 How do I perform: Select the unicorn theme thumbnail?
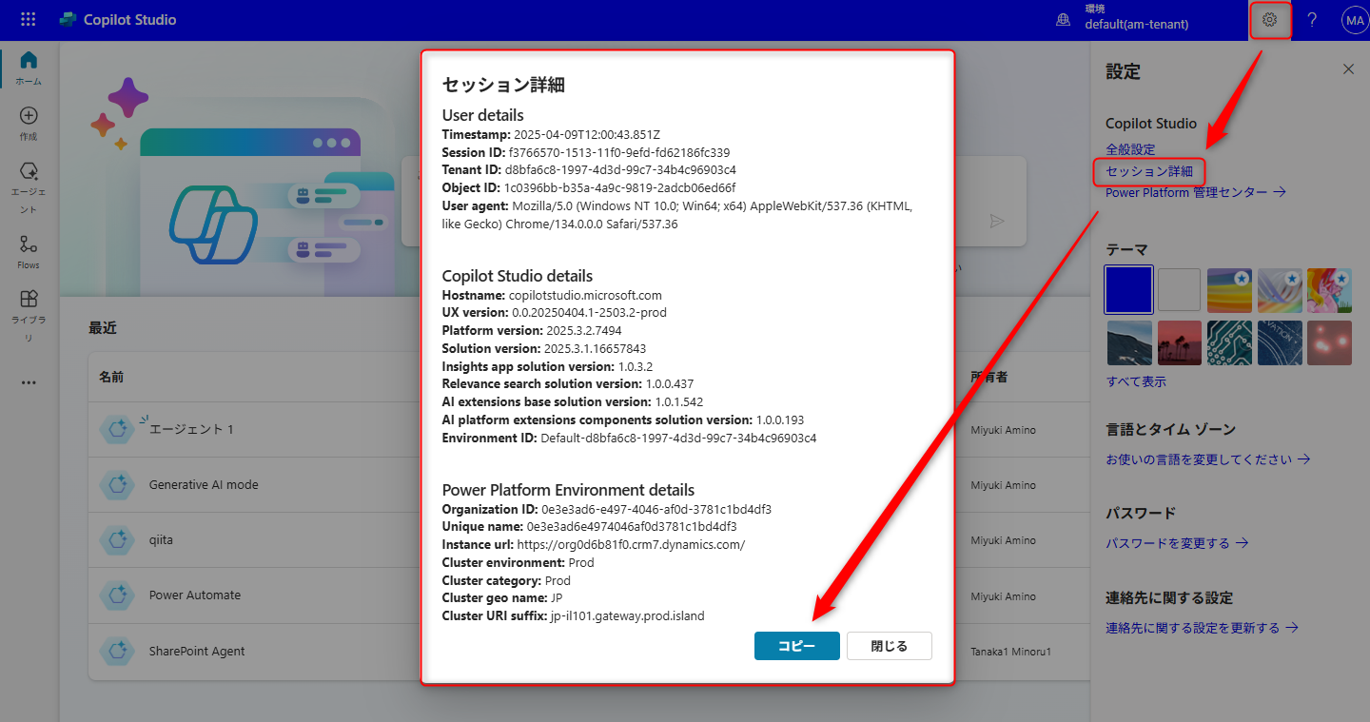tap(1329, 289)
